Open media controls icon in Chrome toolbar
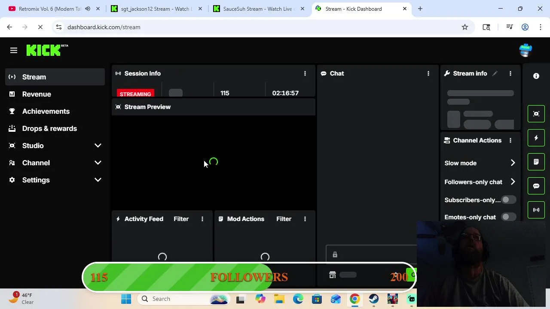This screenshot has width=550, height=309. tap(510, 27)
